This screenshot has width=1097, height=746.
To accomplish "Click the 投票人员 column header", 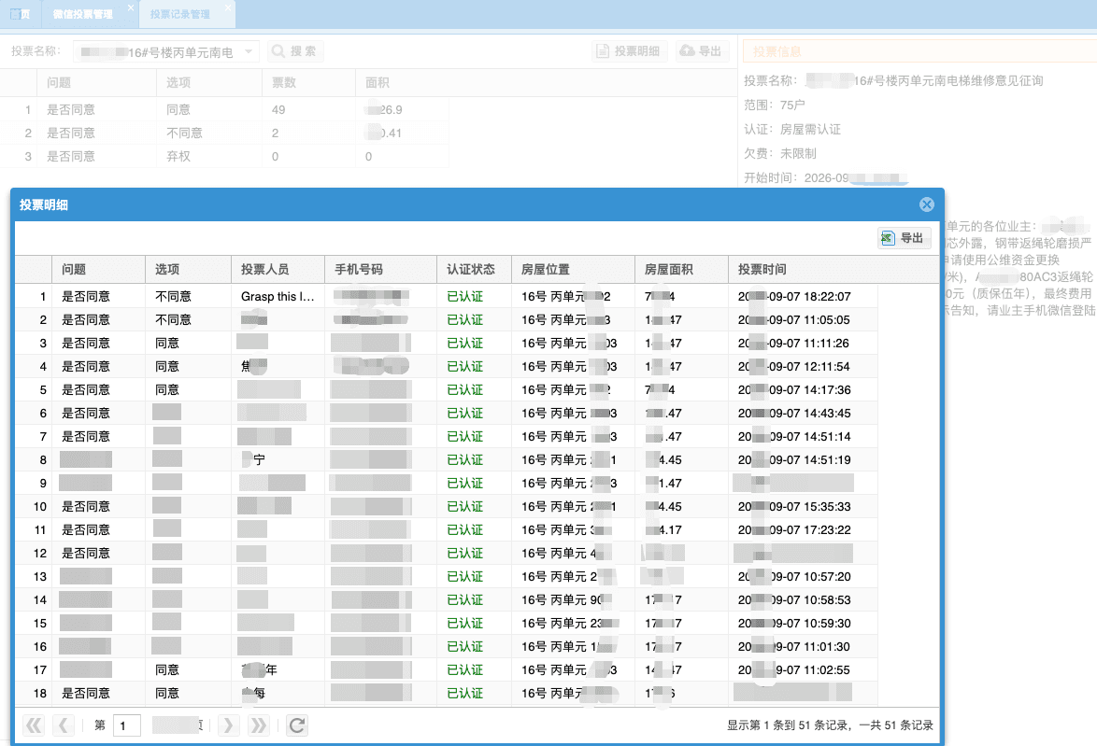I will pyautogui.click(x=278, y=269).
